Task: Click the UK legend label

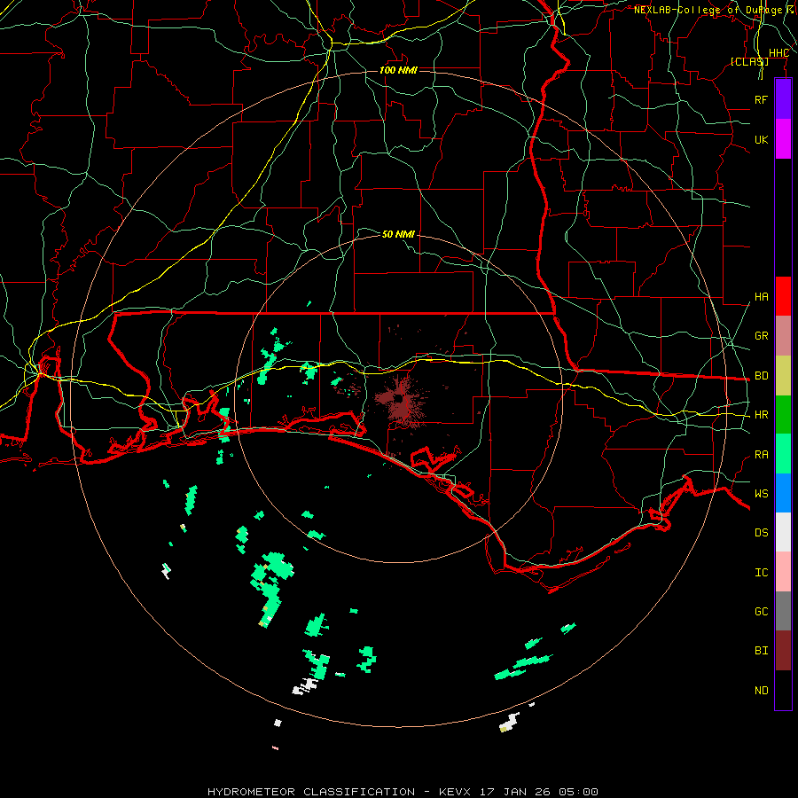Action: [761, 139]
